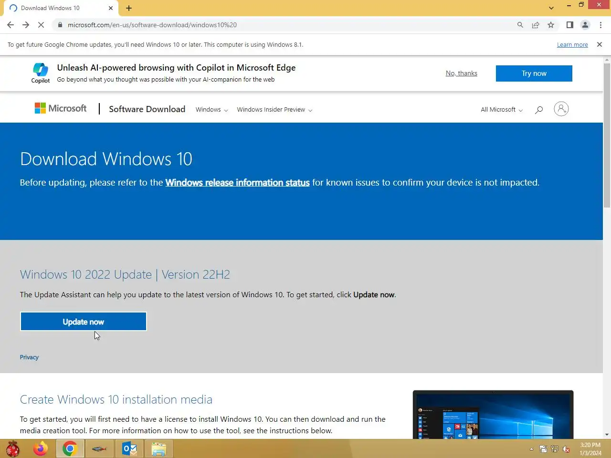
Task: Click the Microsoft logo
Action: point(61,108)
